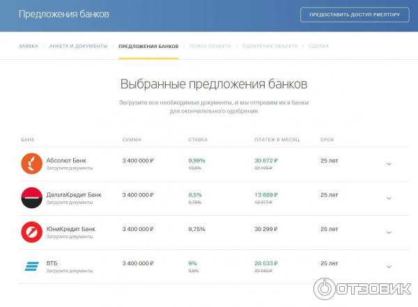Open the Сделка step tab
Screen dimensions: 418x307
(x=318, y=46)
